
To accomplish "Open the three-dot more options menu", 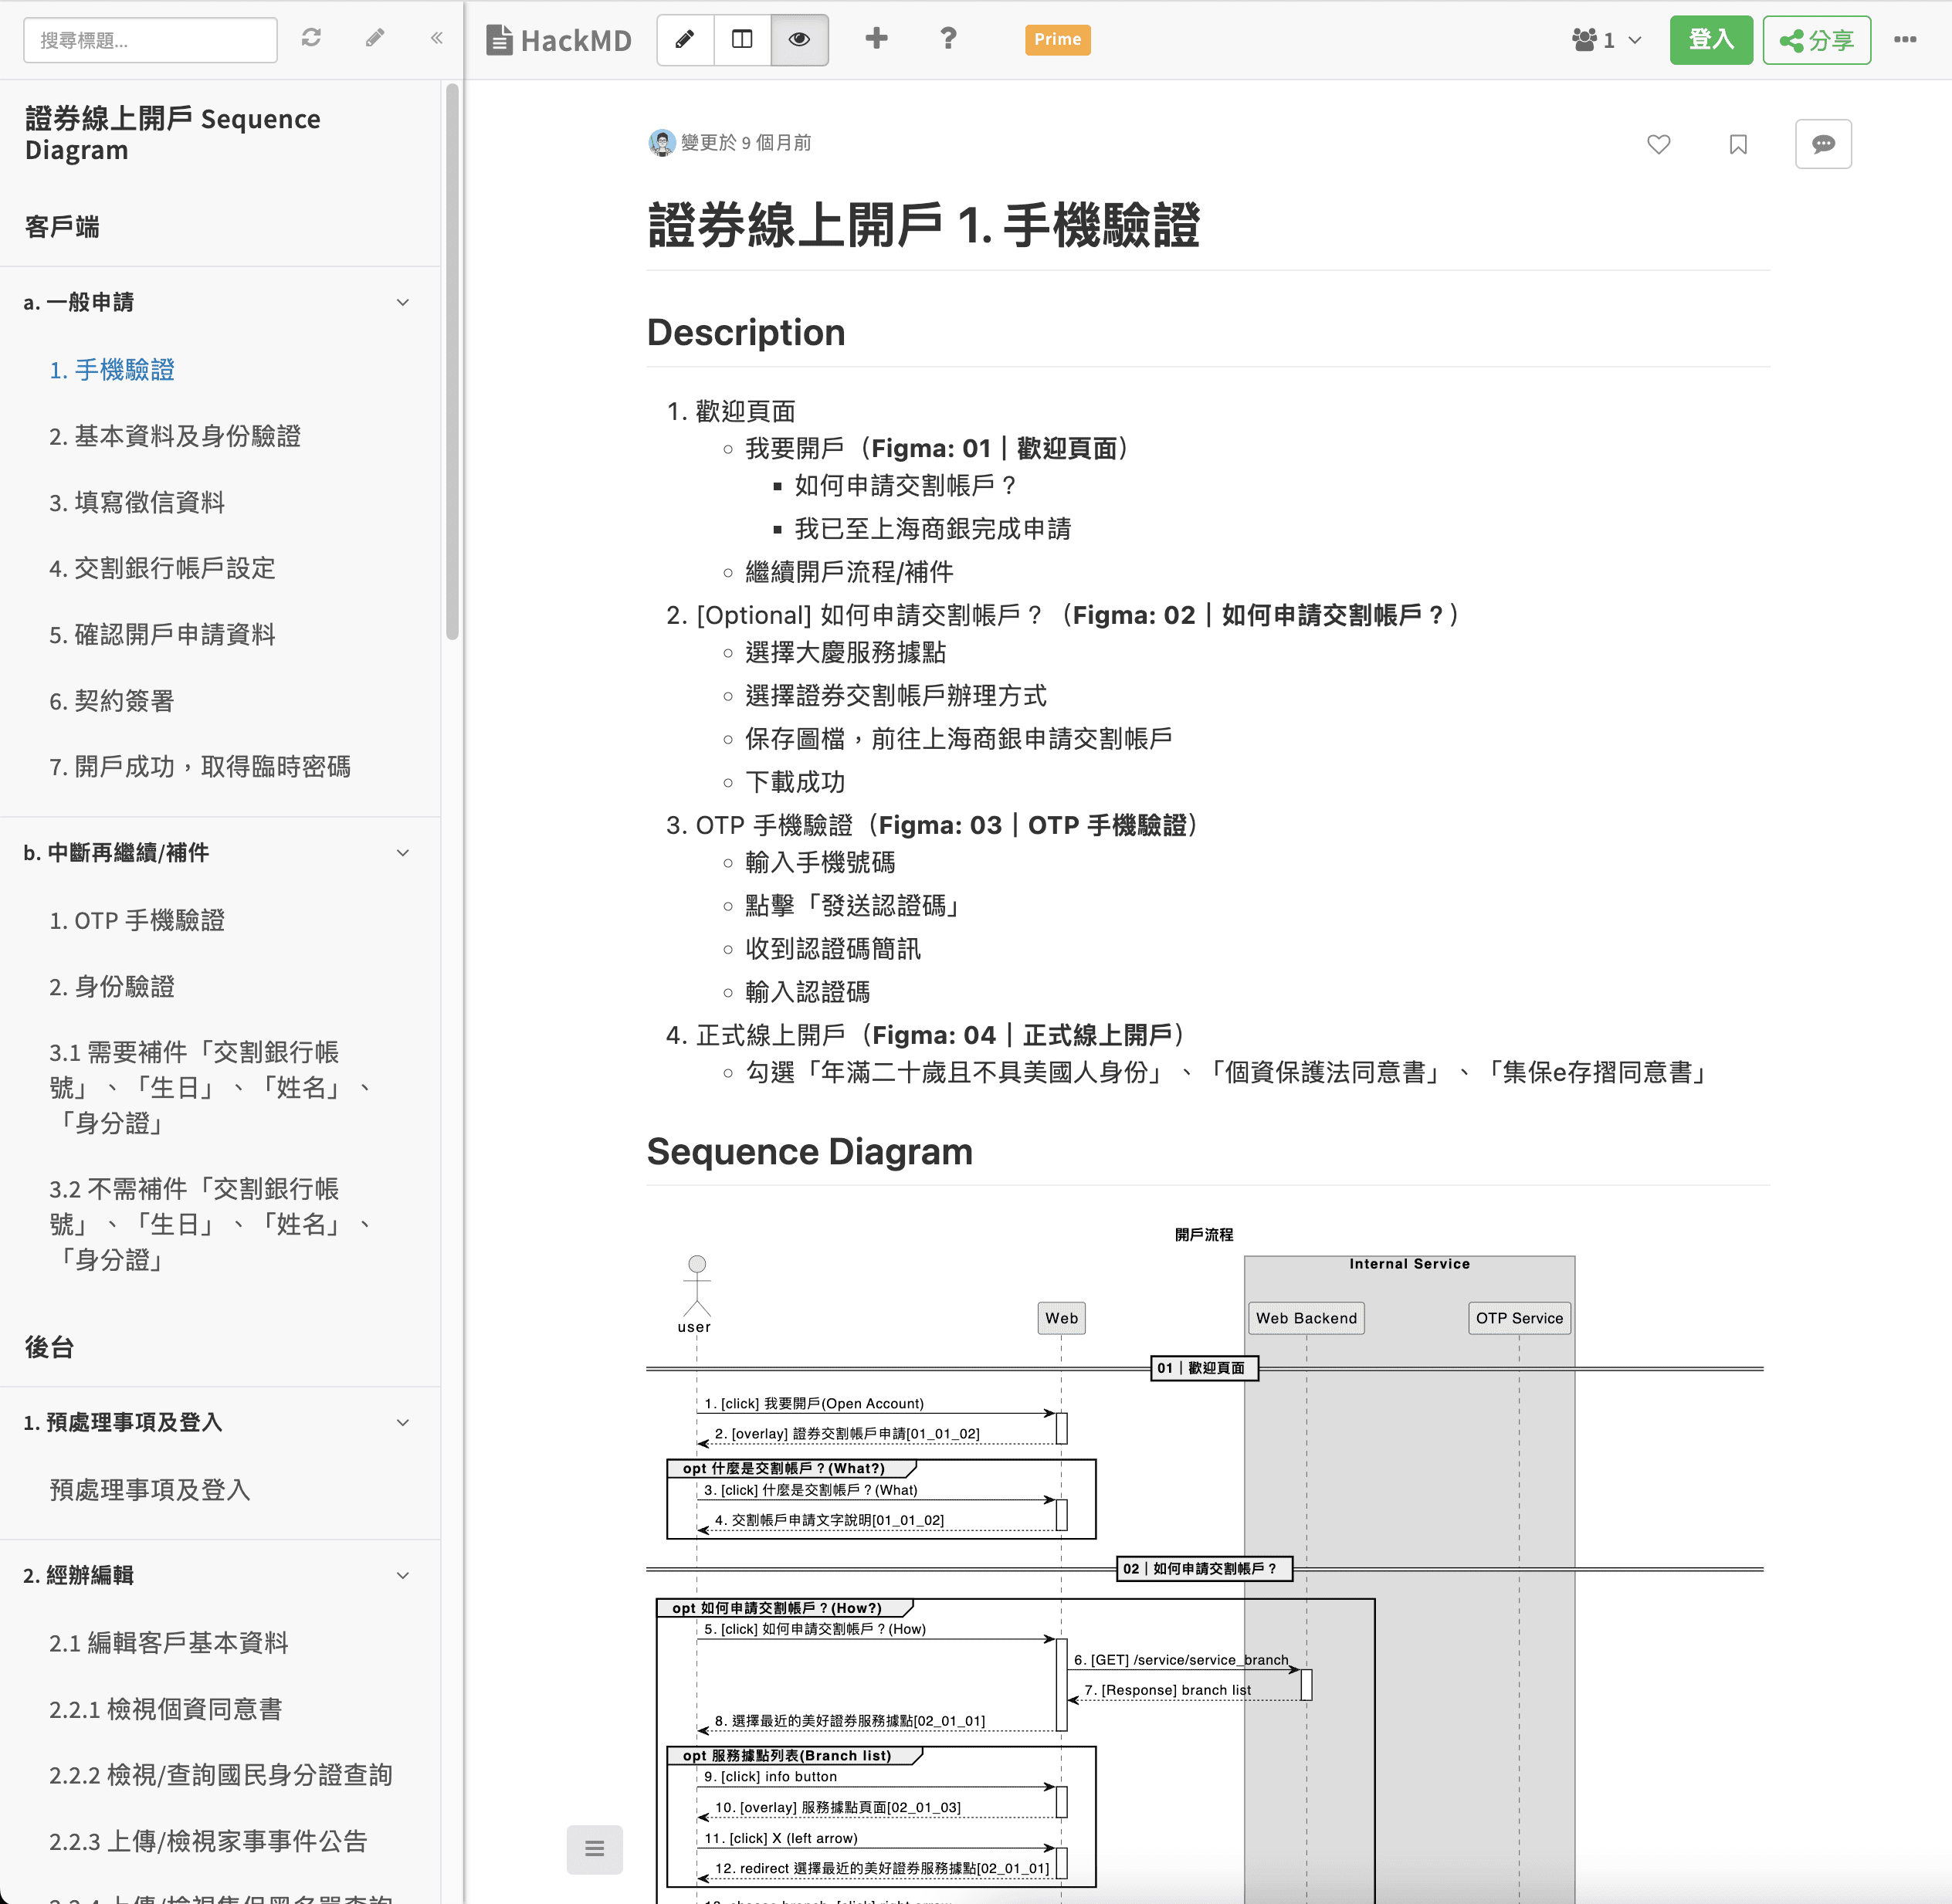I will pos(1905,40).
